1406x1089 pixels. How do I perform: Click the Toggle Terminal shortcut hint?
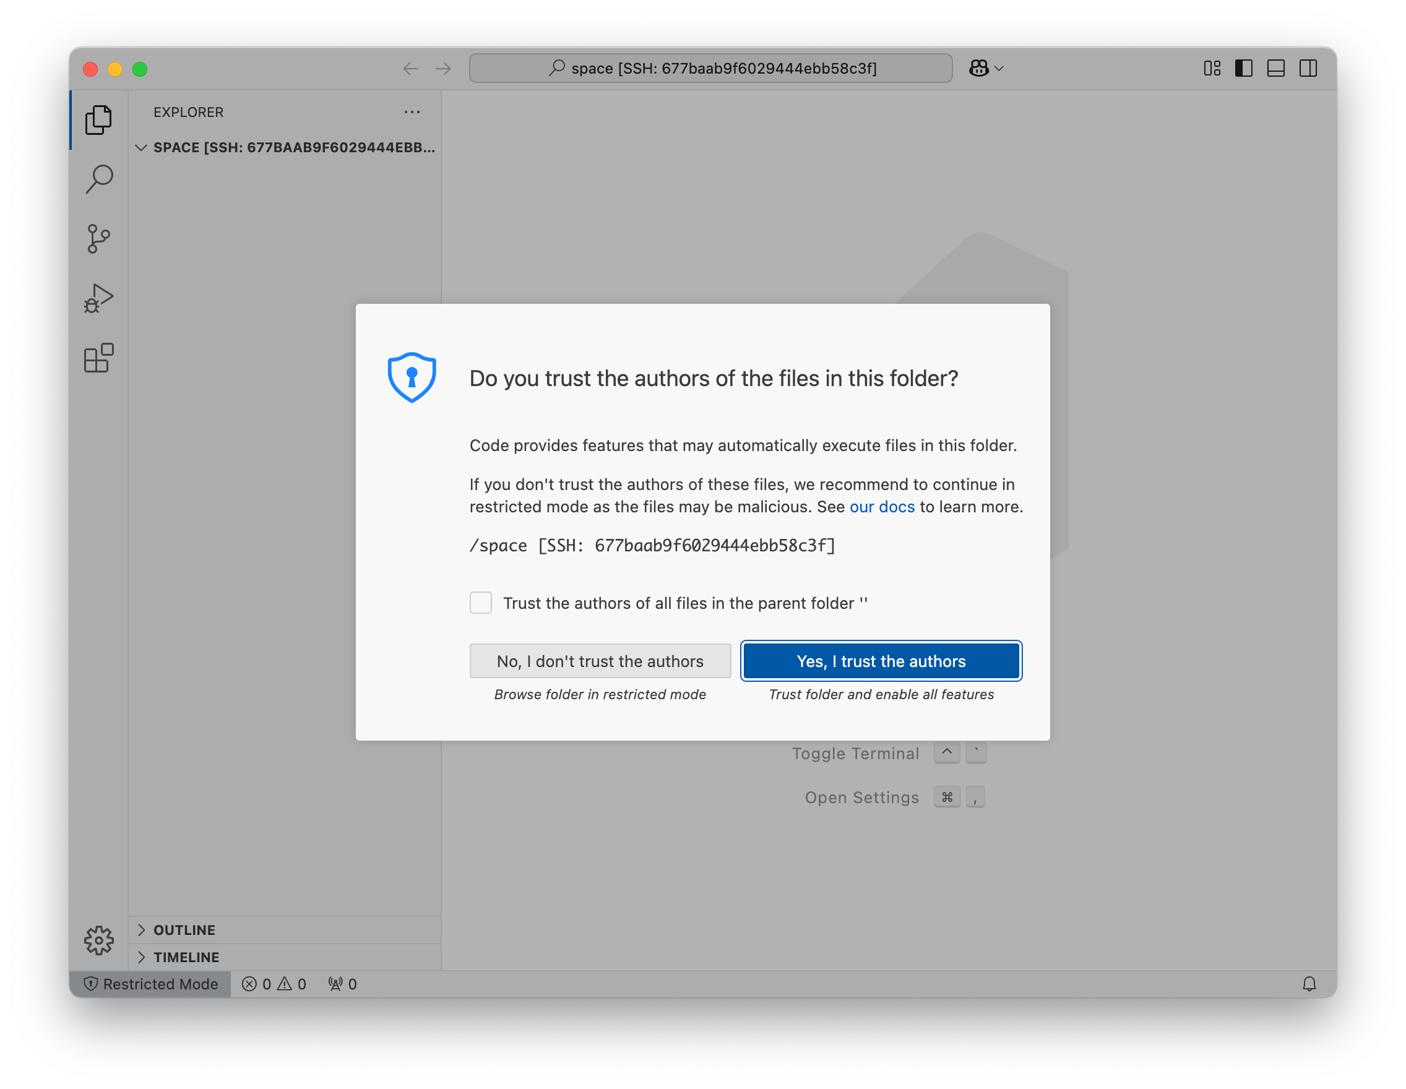[889, 753]
